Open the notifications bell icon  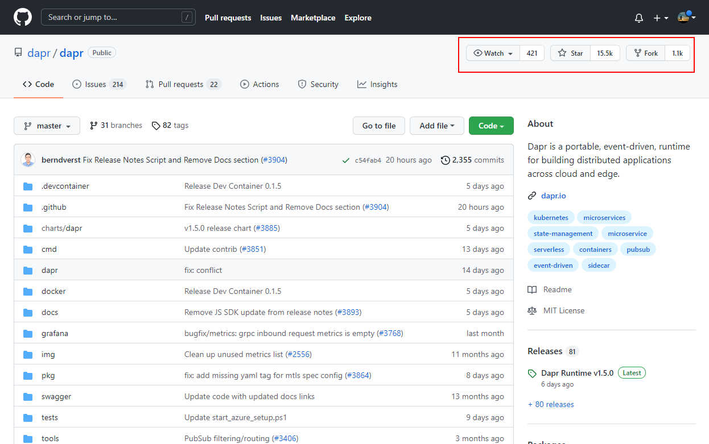[639, 18]
